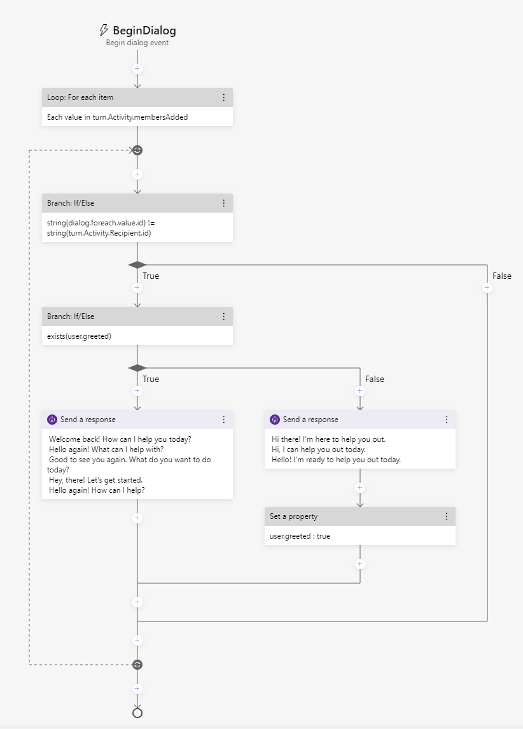Image resolution: width=523 pixels, height=729 pixels.
Task: Select the loop entry icon below the For each node
Action: 137,150
